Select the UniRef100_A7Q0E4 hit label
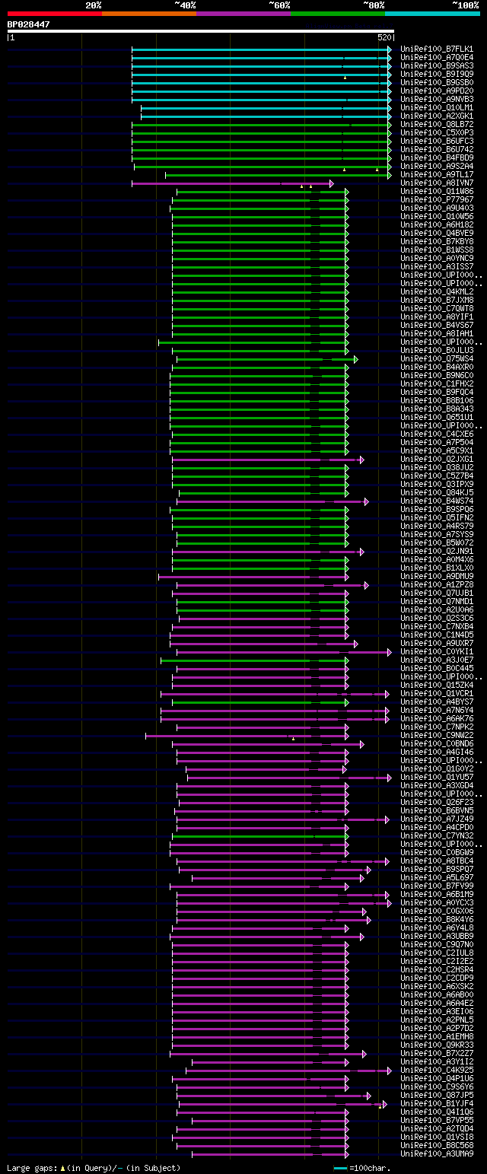This screenshot has width=487, height=1174. point(437,57)
